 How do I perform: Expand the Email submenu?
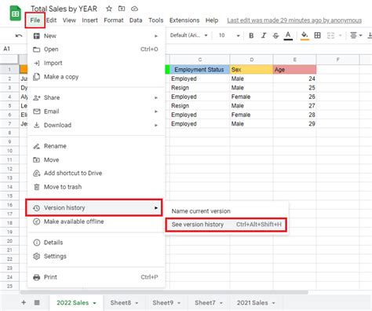coord(96,112)
